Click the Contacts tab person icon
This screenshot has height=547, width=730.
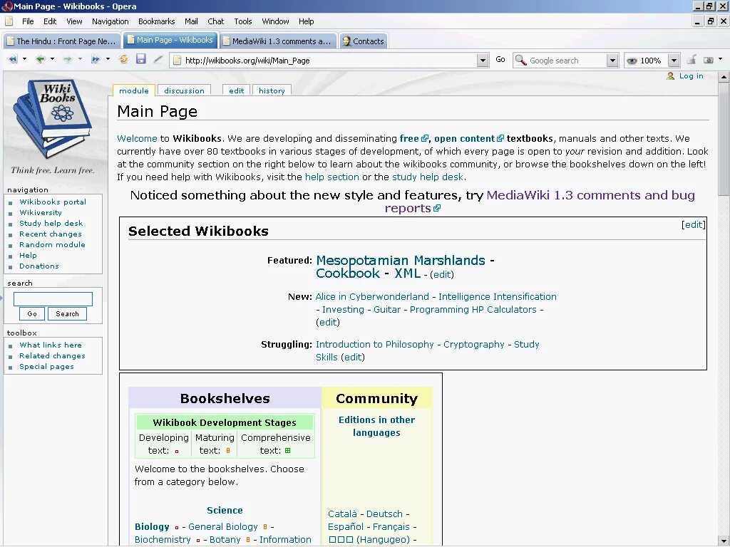pyautogui.click(x=347, y=41)
